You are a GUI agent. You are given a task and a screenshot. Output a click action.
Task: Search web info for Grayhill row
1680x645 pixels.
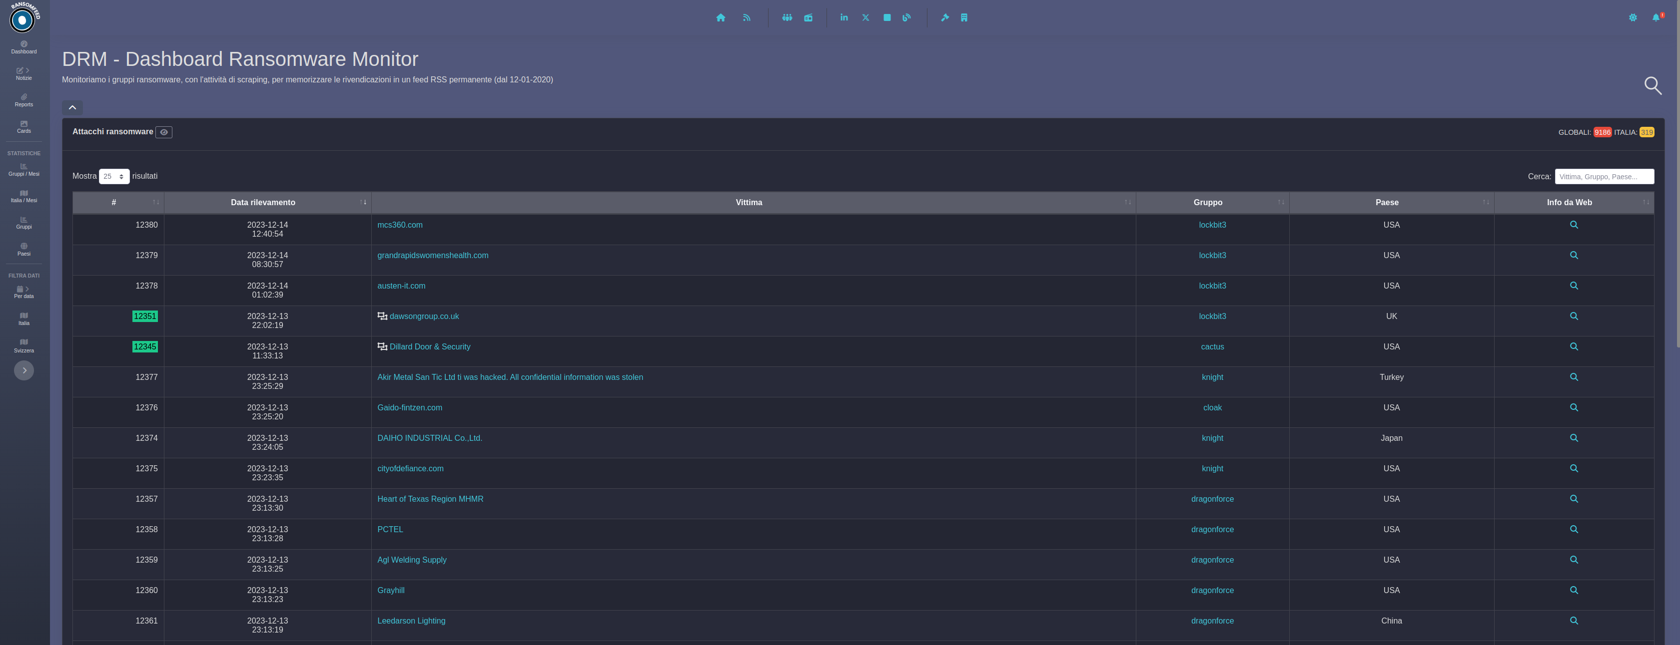(1574, 590)
